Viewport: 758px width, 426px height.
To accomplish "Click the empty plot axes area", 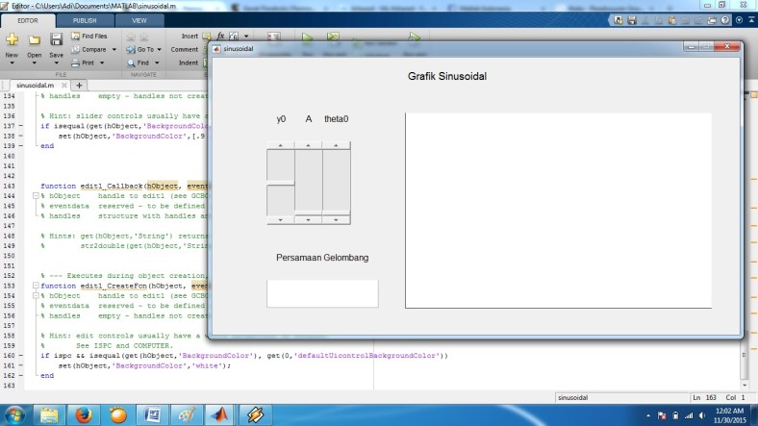I will coord(558,210).
